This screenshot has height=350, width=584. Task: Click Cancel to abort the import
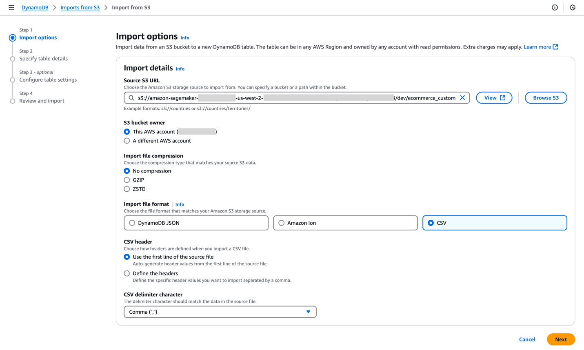(x=527, y=339)
